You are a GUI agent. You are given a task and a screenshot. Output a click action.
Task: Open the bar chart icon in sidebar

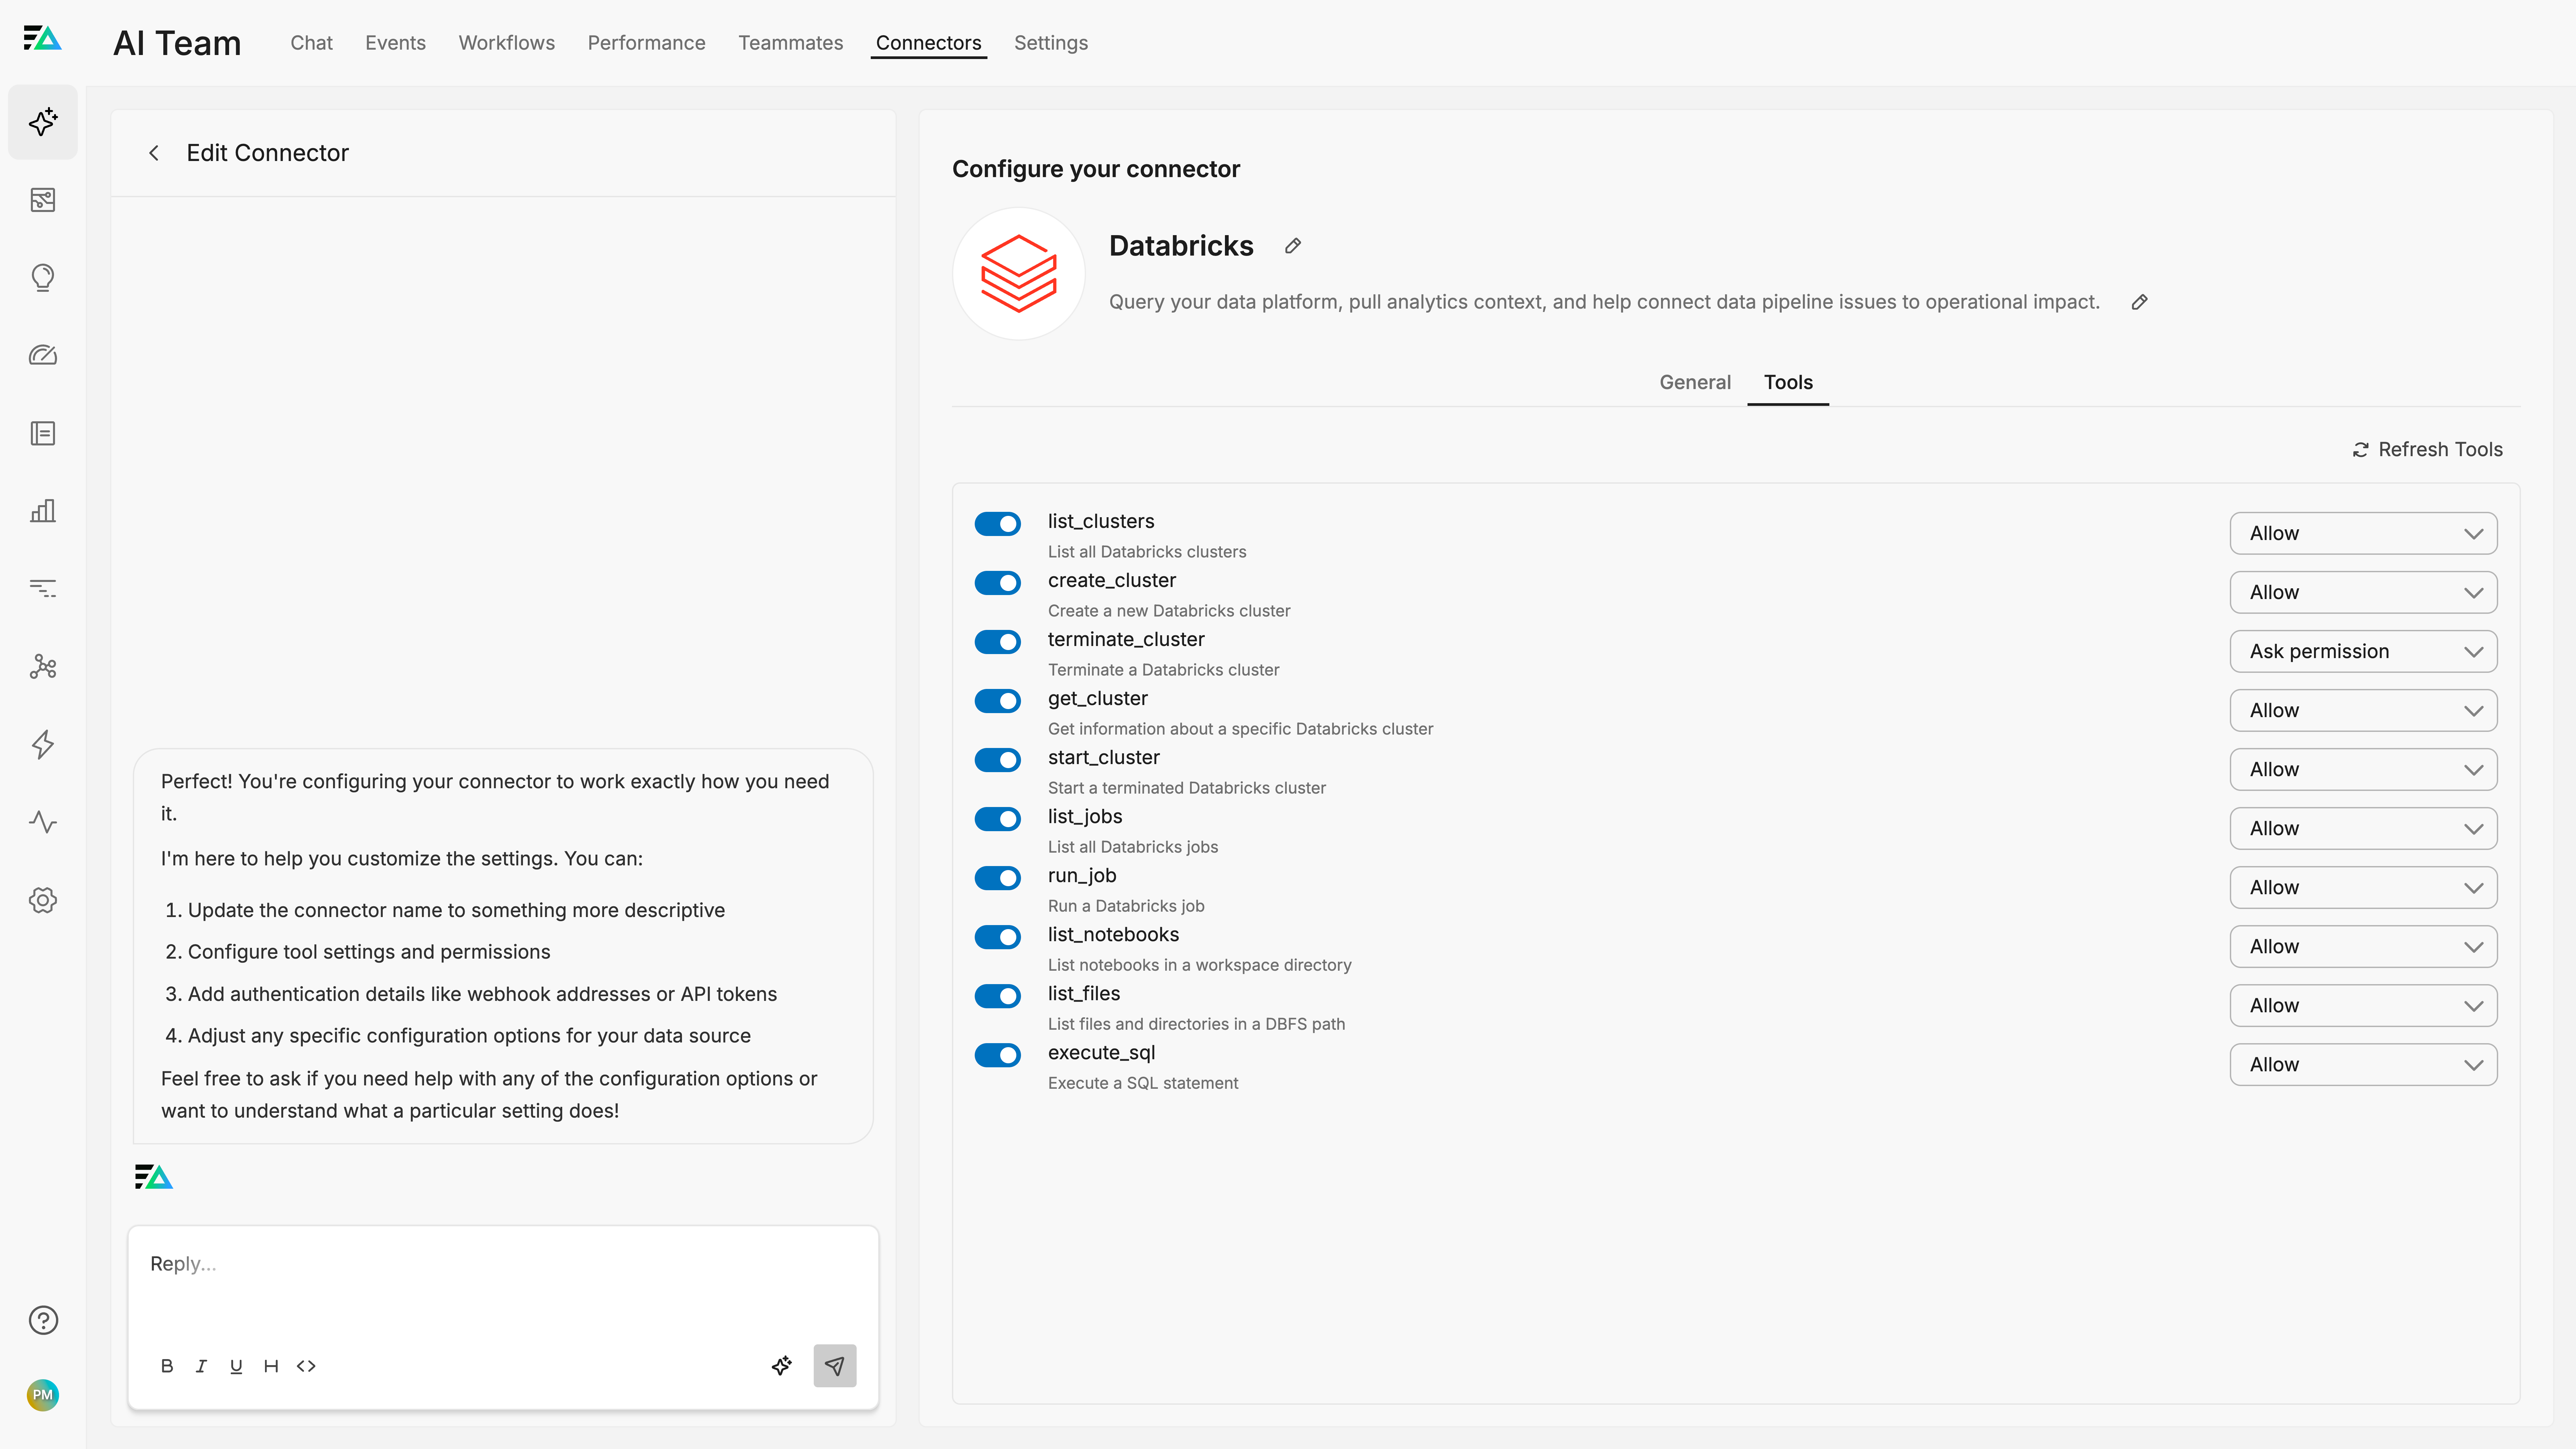pyautogui.click(x=43, y=511)
